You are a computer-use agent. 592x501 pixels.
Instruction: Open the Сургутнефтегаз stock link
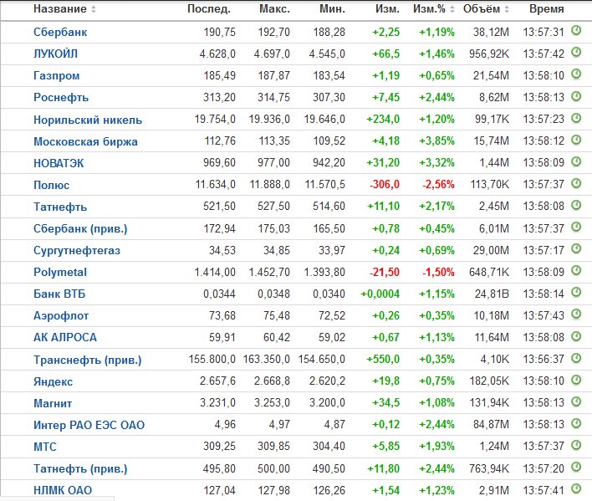coord(77,250)
